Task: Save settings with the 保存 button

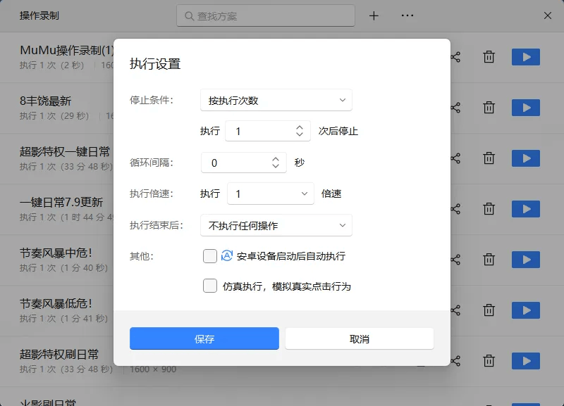Action: coord(204,338)
